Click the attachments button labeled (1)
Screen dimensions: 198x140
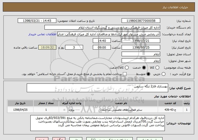[110, 139]
